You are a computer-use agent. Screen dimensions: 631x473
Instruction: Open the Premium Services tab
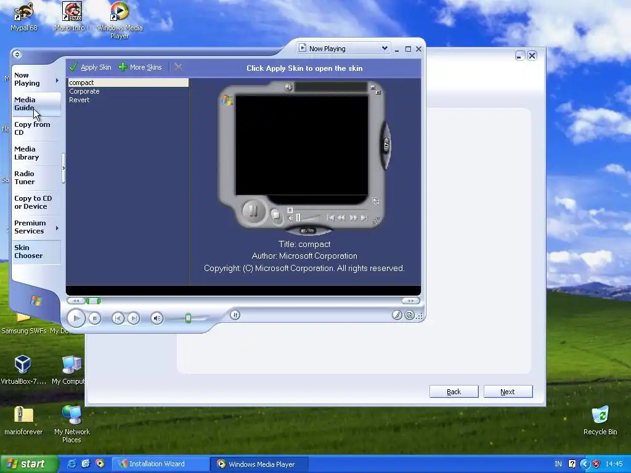(x=30, y=227)
